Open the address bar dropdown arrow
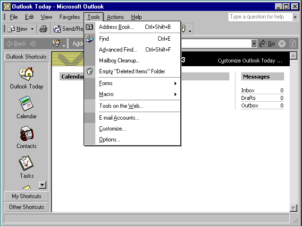The width and height of the screenshot is (302, 227). [254, 44]
